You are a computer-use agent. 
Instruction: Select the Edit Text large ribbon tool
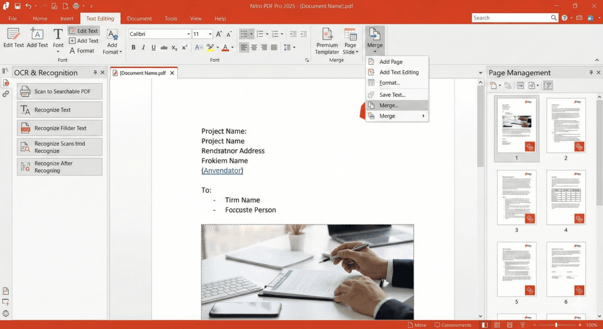coord(14,38)
